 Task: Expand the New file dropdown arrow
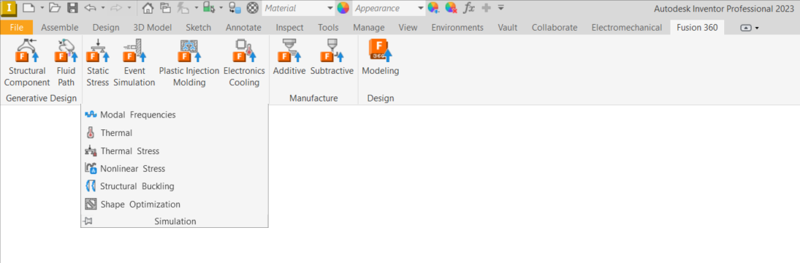pyautogui.click(x=42, y=7)
